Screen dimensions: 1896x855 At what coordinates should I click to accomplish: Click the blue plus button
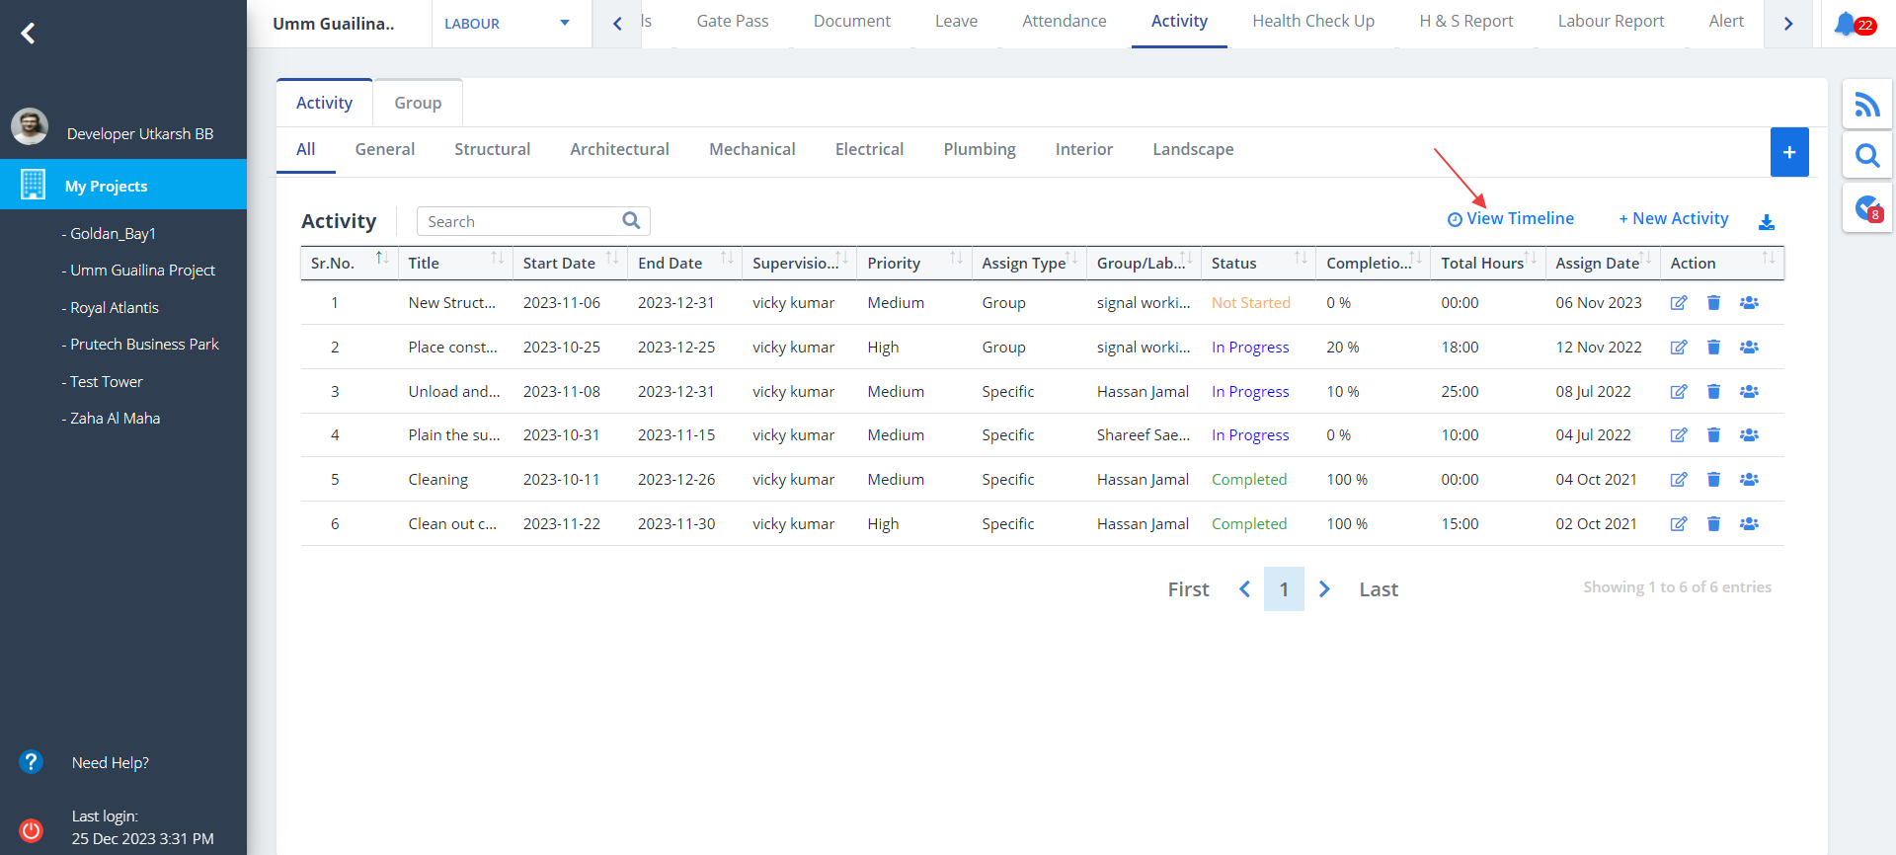pos(1788,152)
